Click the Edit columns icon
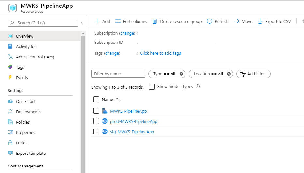This screenshot has width=304, height=173. coord(118,21)
